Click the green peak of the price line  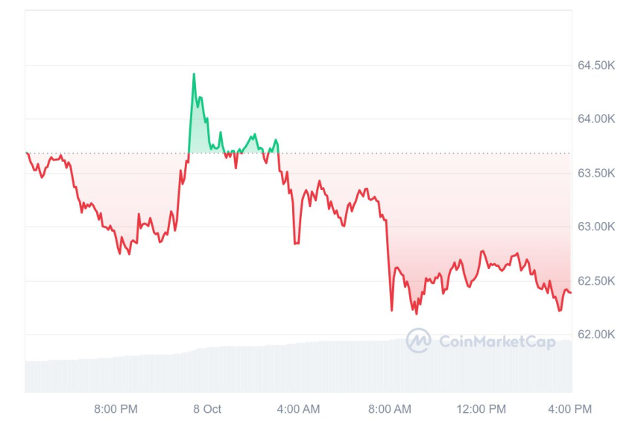click(x=194, y=75)
